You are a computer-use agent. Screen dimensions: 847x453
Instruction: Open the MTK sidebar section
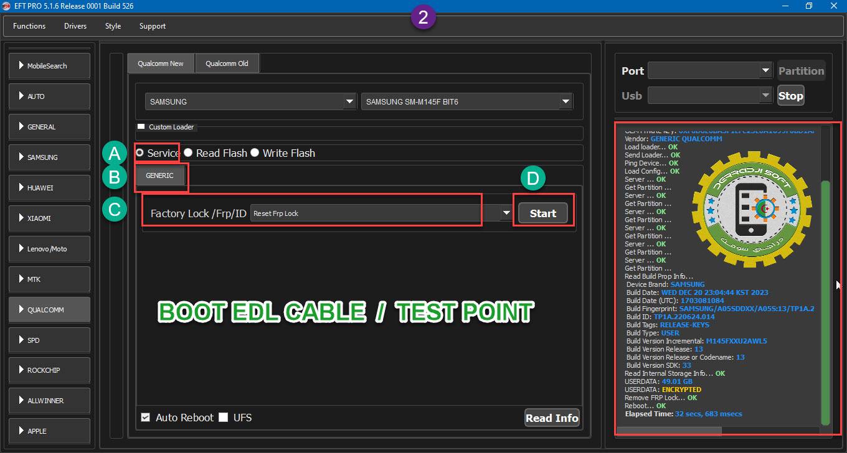coord(49,279)
